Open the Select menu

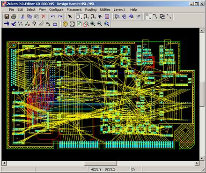[x=31, y=9]
